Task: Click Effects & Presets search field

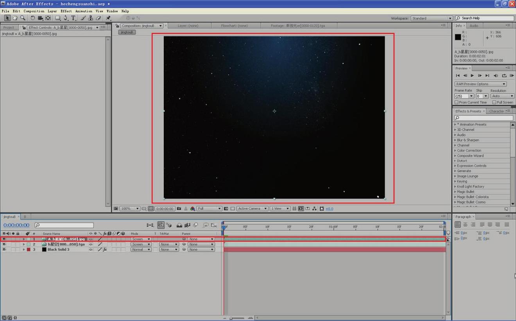Action: click(484, 118)
